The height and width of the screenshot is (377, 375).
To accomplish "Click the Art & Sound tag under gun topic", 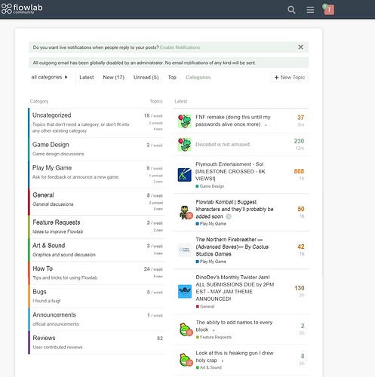I will [209, 367].
